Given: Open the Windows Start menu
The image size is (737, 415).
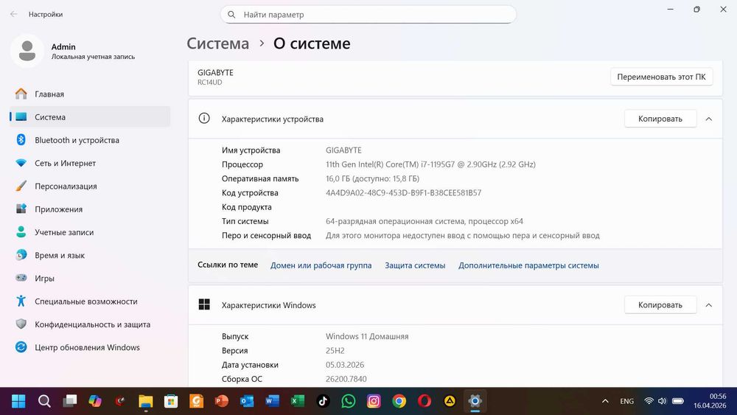Looking at the screenshot, I should point(19,401).
